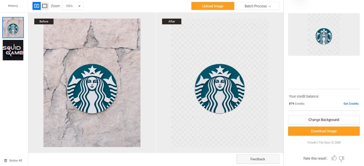This screenshot has height=166, width=364.
Task: Rate result with thumbs up
Action: 334,158
